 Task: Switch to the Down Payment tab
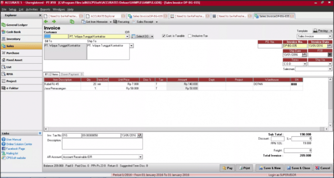pos(72,74)
